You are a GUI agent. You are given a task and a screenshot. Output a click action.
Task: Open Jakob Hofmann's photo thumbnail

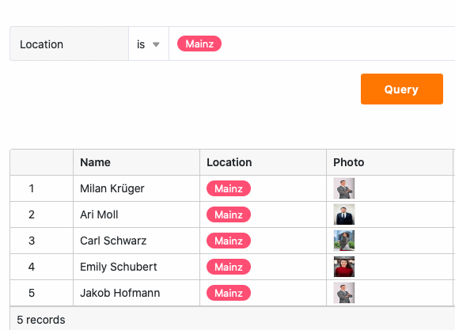pyautogui.click(x=344, y=293)
